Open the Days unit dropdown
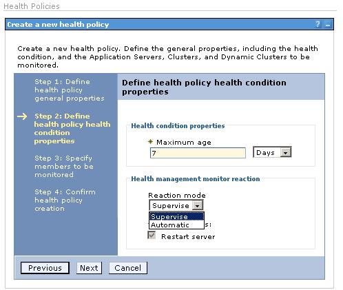Image resolution: width=343 pixels, height=290 pixels. (272, 152)
